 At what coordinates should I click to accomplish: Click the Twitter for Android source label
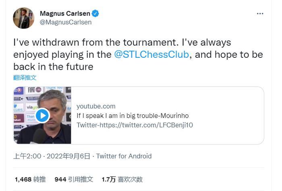(124, 156)
